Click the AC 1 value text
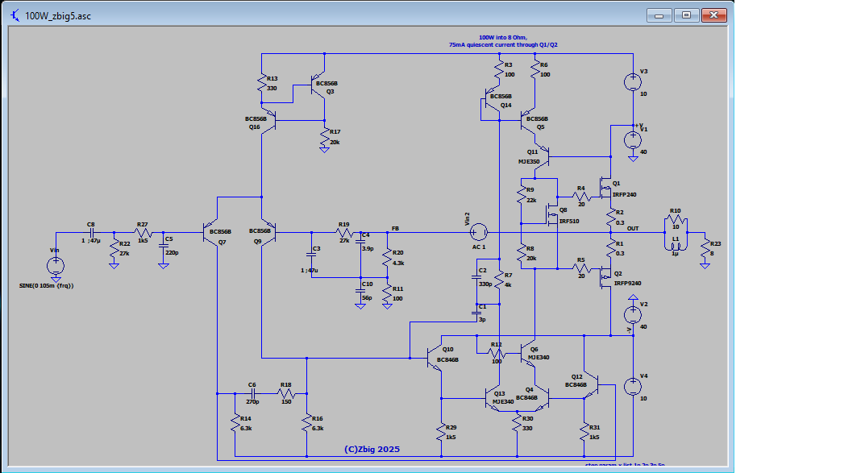This screenshot has height=473, width=865. click(x=479, y=247)
